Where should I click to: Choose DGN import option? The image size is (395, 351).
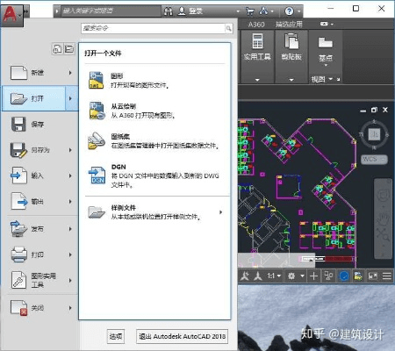[x=156, y=175]
